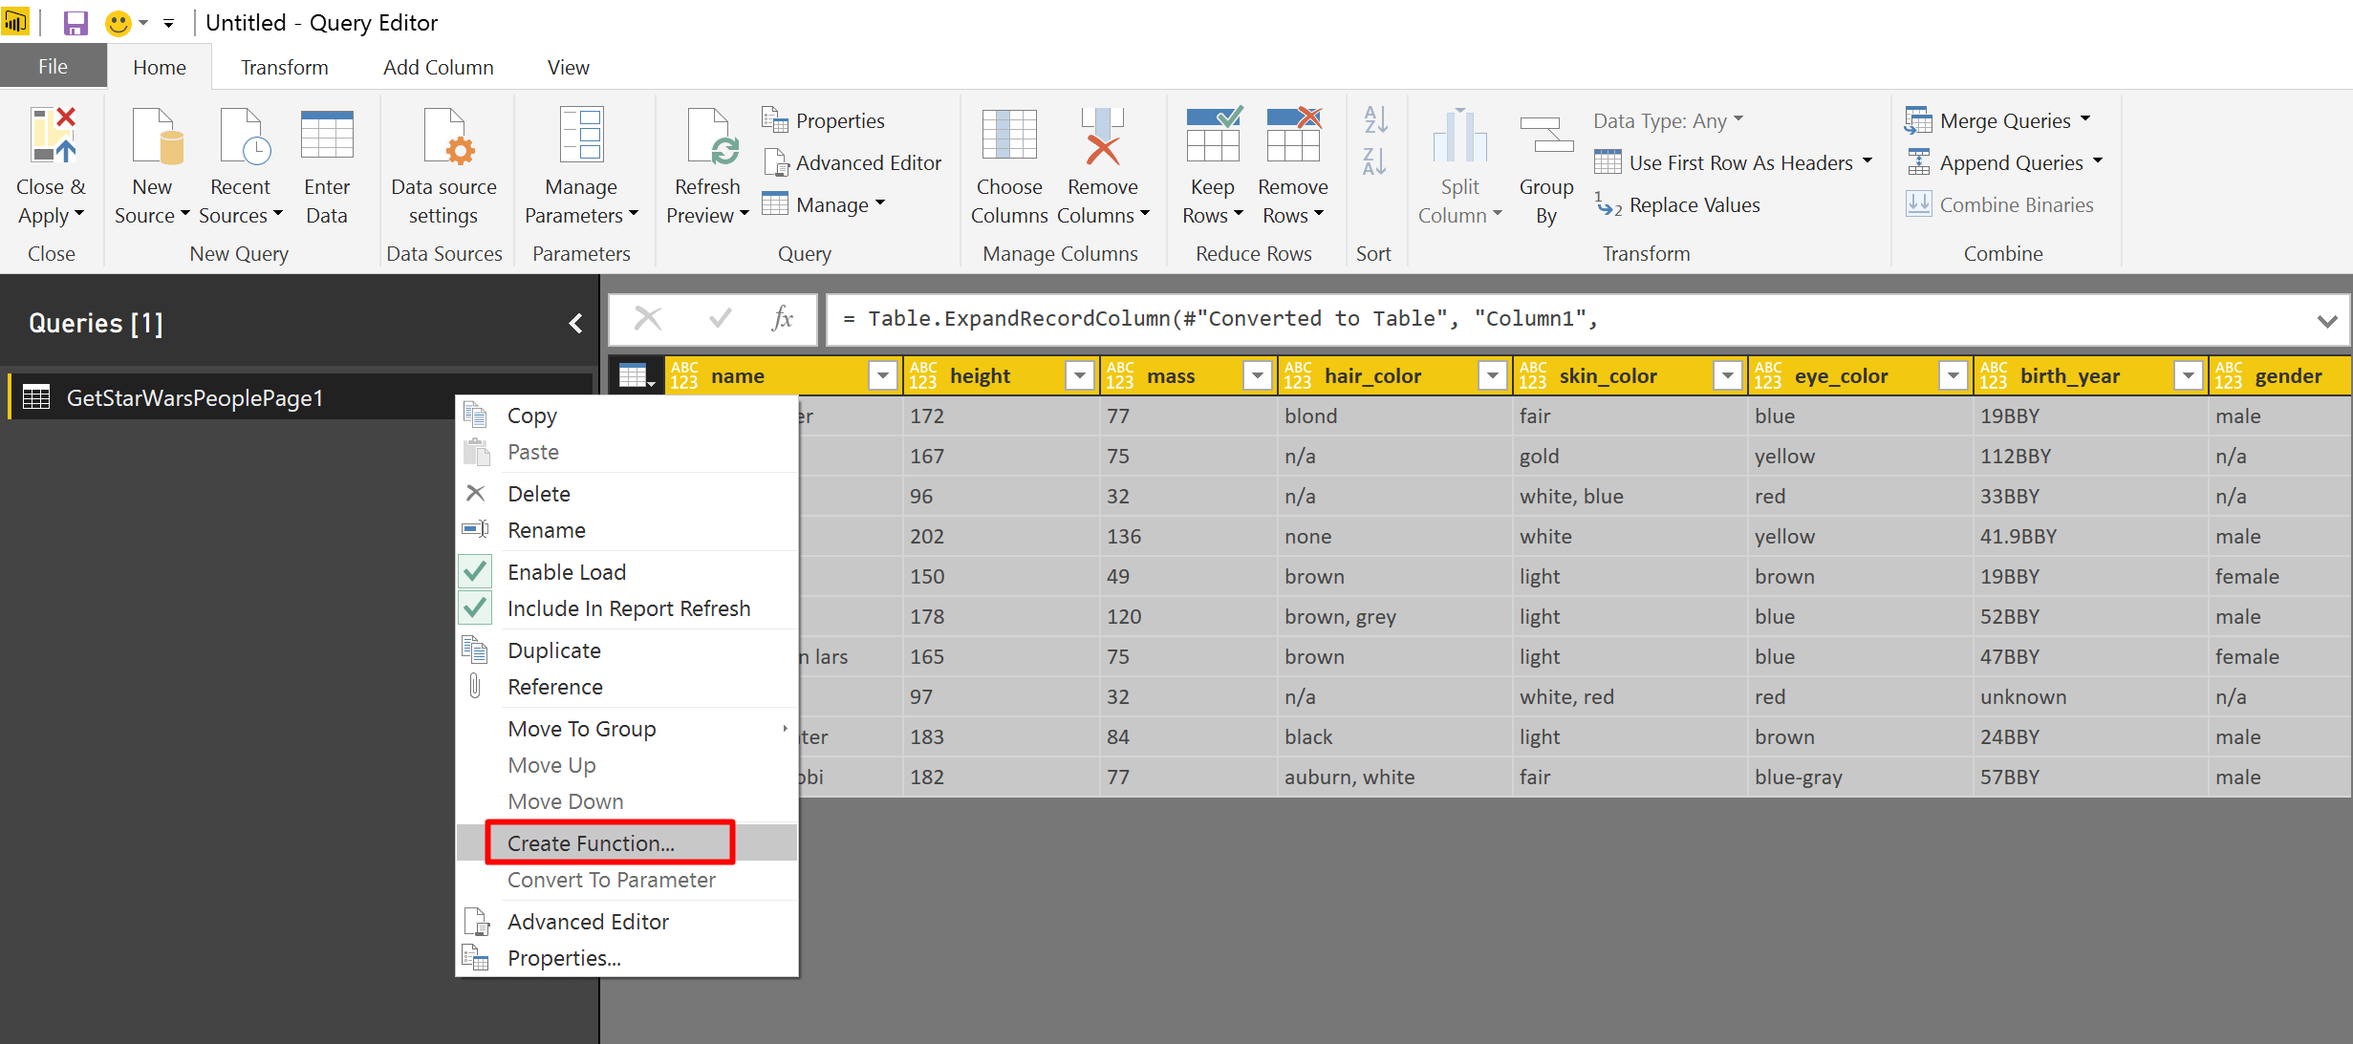Click the Save icon in title bar
2353x1044 pixels.
pyautogui.click(x=76, y=23)
